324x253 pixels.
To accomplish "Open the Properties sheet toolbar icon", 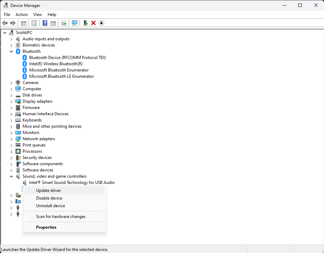I will pos(34,23).
